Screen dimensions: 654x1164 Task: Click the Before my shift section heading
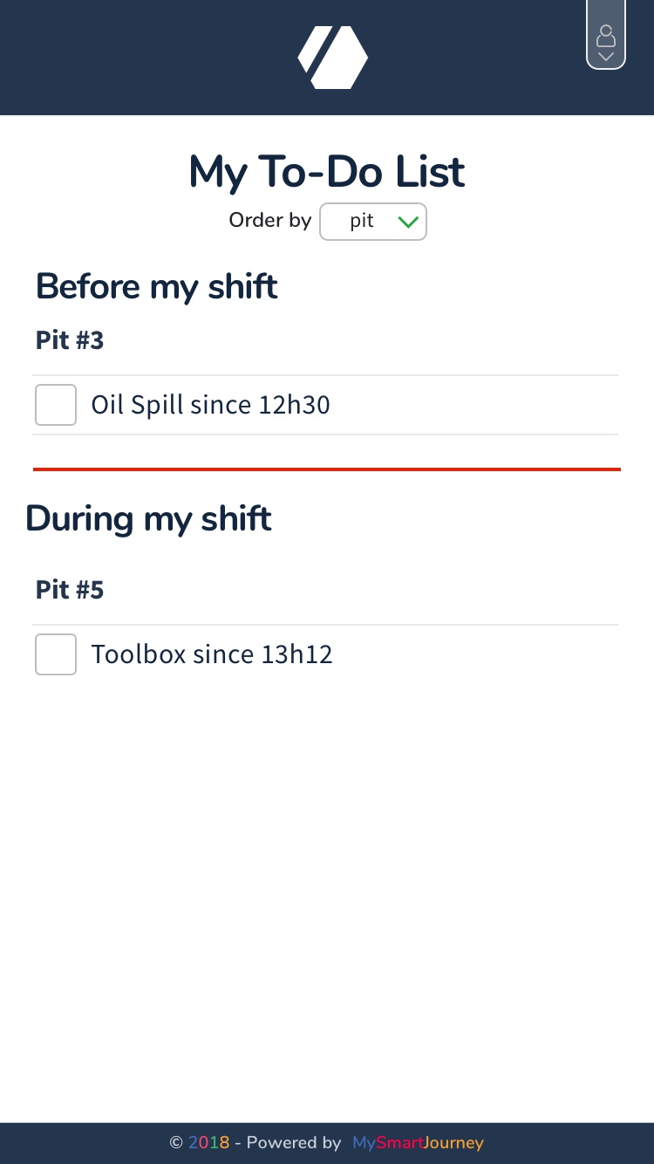coord(156,286)
